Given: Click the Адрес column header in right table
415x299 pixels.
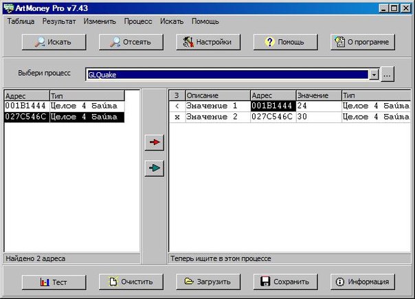Looking at the screenshot, I should [x=273, y=96].
